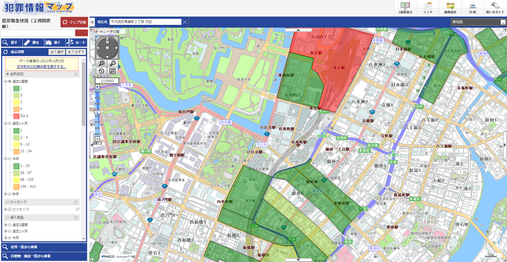Collapse the 全刑法犯 section
507x262 pixels.
pyautogui.click(x=76, y=74)
